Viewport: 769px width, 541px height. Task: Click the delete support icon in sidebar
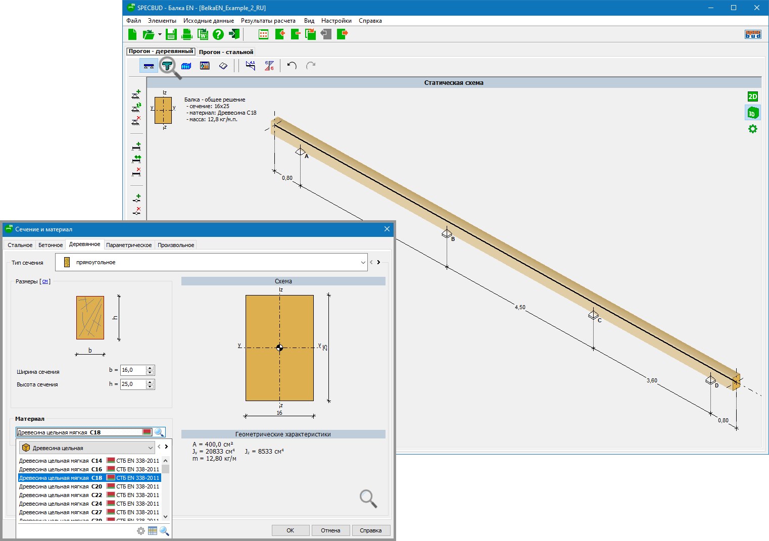pos(136,121)
